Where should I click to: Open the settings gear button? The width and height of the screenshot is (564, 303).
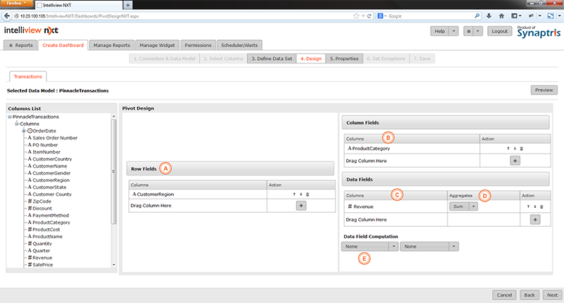click(x=469, y=32)
